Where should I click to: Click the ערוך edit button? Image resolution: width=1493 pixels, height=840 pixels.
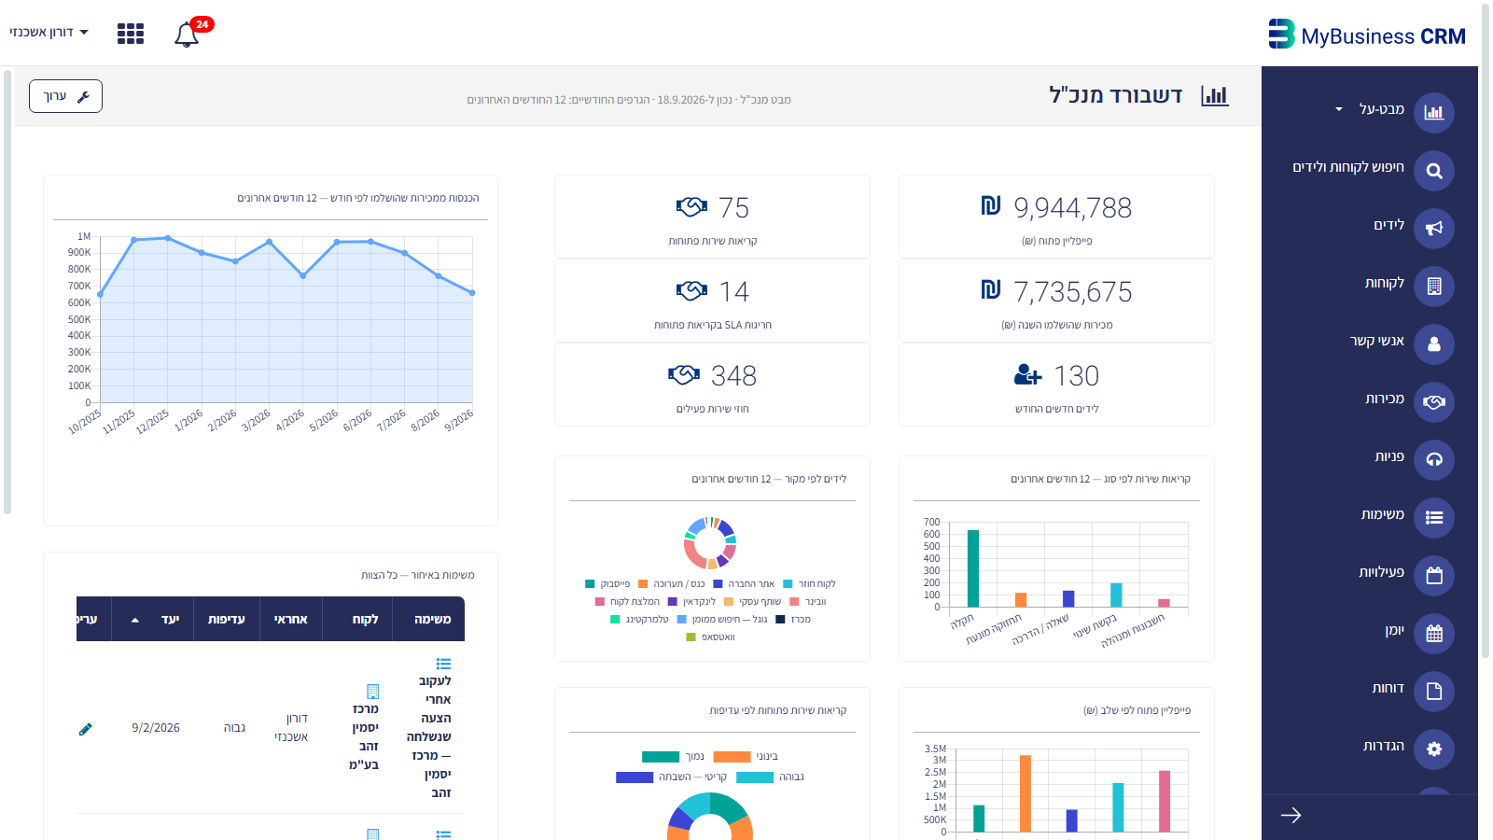click(65, 96)
